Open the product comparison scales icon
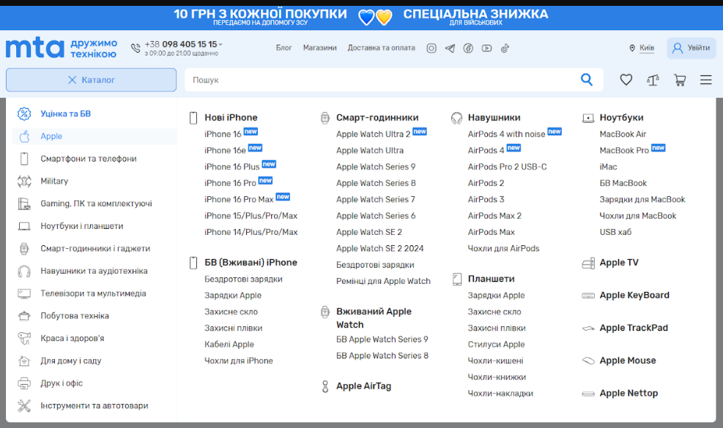Screen dimensions: 723x428 pyautogui.click(x=653, y=80)
